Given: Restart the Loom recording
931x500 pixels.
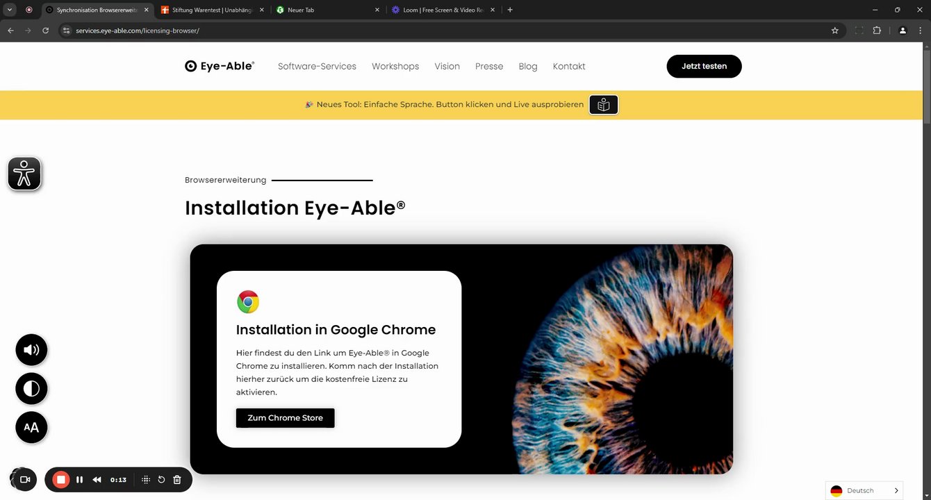Looking at the screenshot, I should click(161, 480).
